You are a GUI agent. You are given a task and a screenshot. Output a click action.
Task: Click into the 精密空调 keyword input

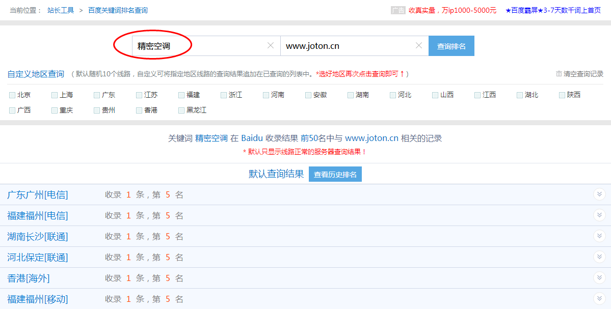(x=199, y=46)
